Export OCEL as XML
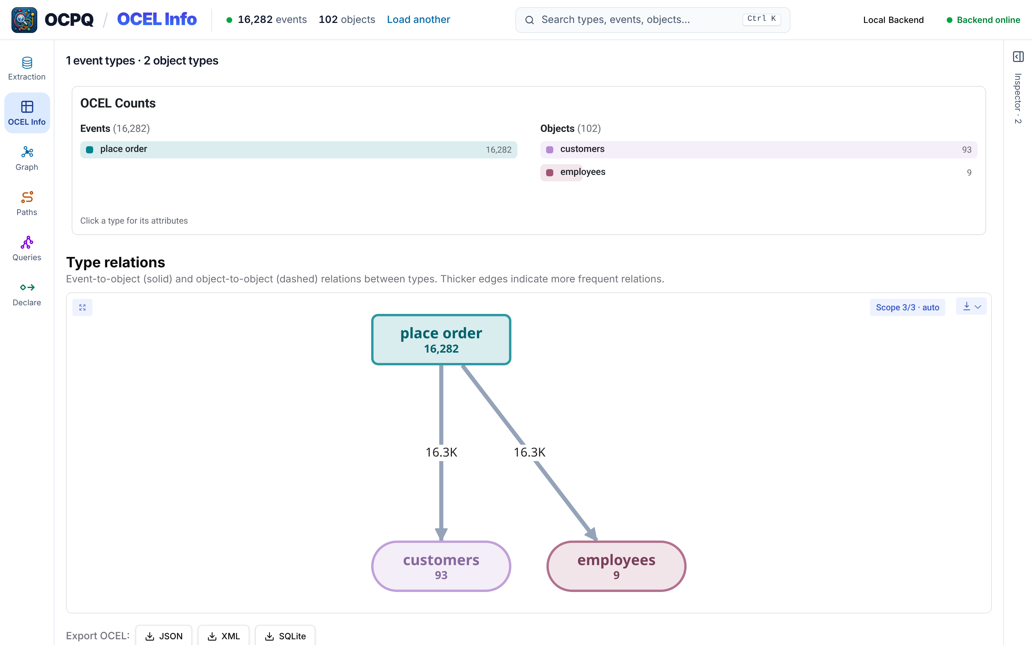Screen dimensions: 1032x645 click(x=224, y=636)
